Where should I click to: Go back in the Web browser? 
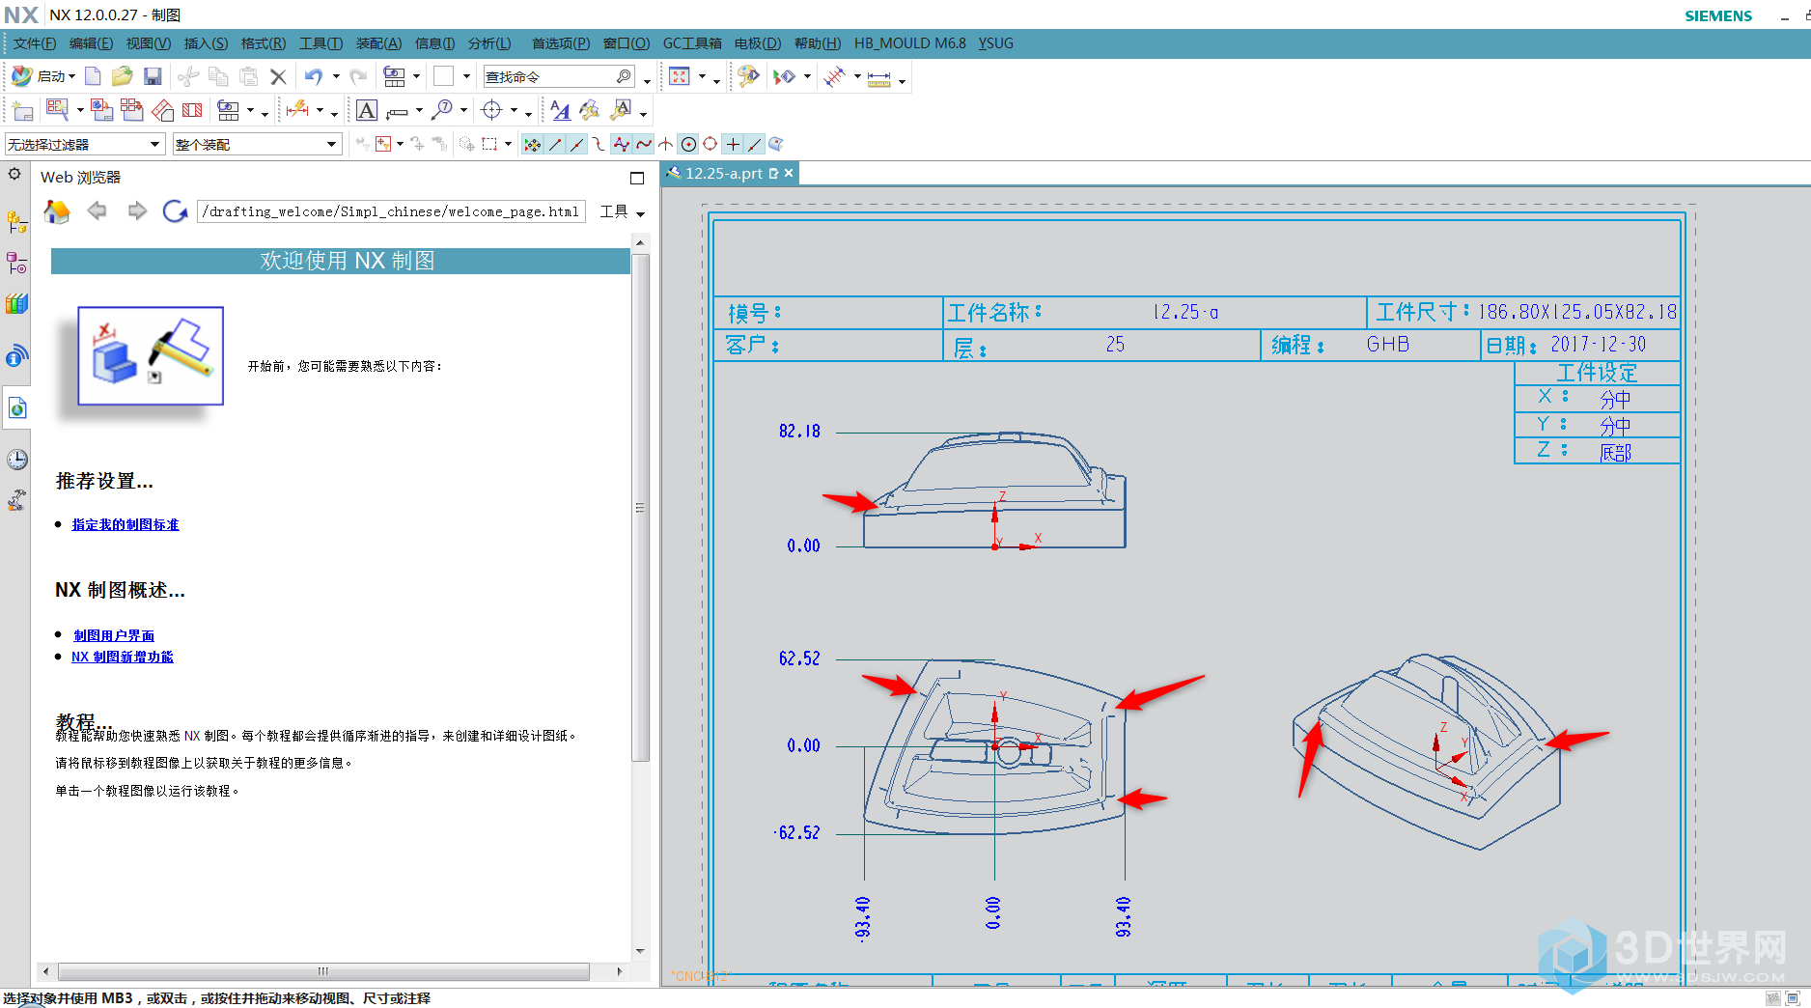(x=97, y=210)
